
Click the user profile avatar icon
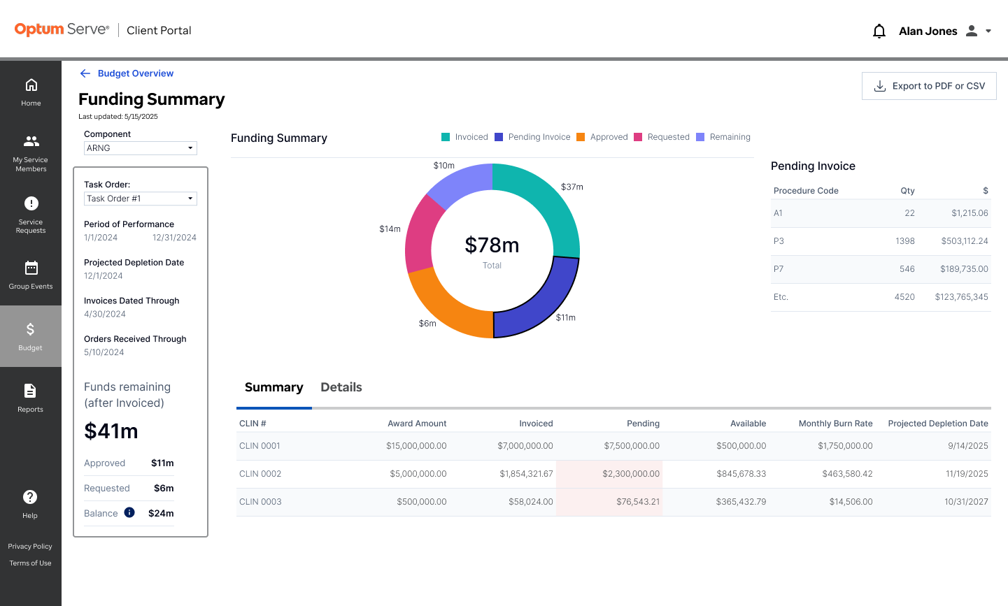(972, 31)
